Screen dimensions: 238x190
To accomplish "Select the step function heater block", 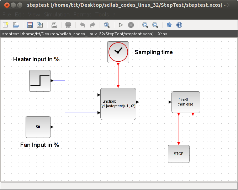I will (x=40, y=81).
